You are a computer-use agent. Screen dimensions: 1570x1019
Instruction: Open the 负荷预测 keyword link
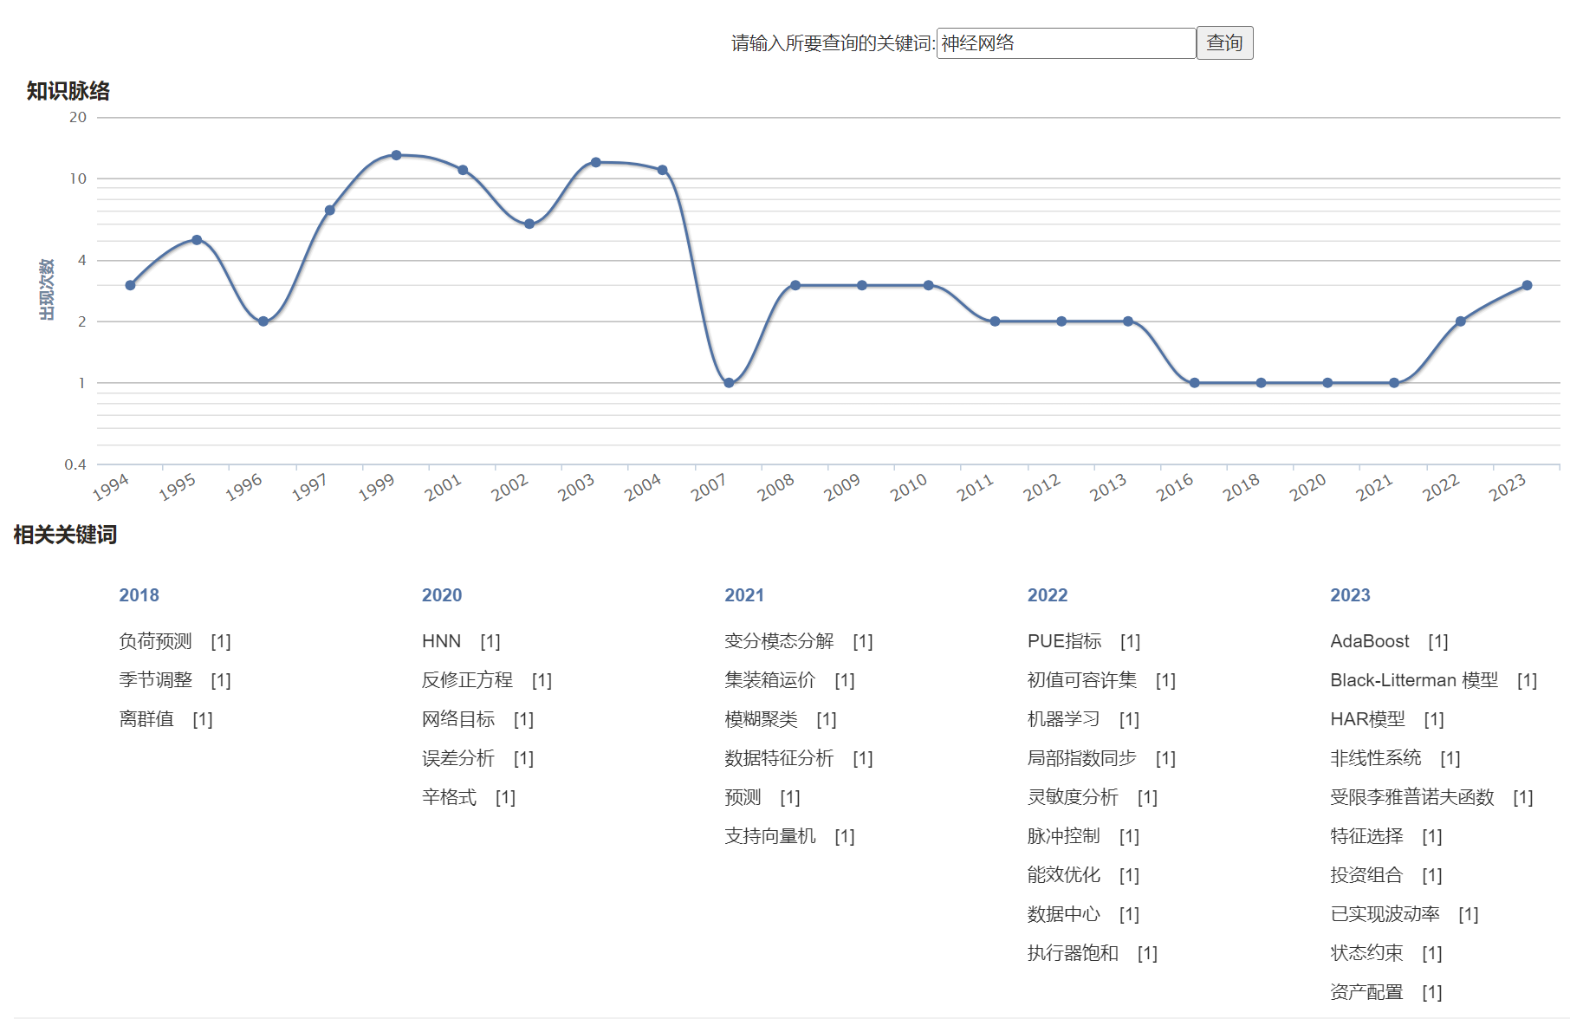pos(155,641)
